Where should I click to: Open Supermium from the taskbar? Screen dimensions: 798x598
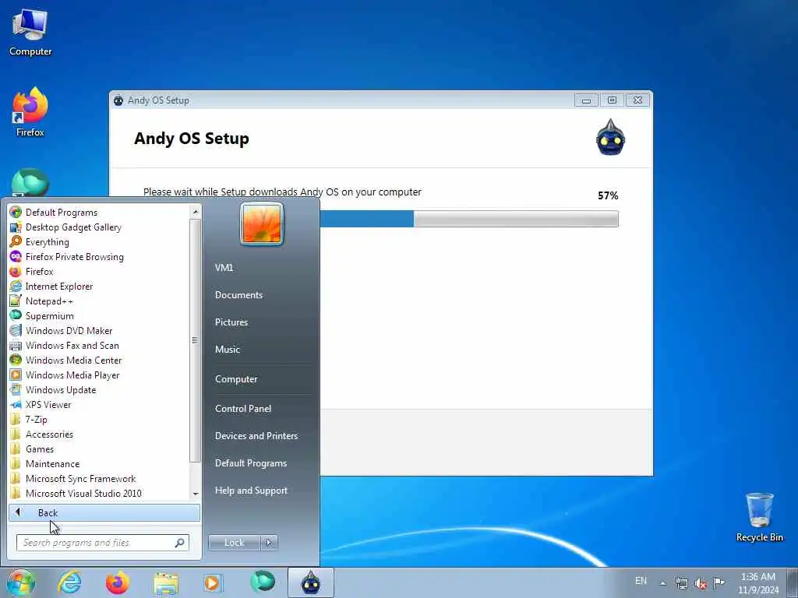[263, 582]
